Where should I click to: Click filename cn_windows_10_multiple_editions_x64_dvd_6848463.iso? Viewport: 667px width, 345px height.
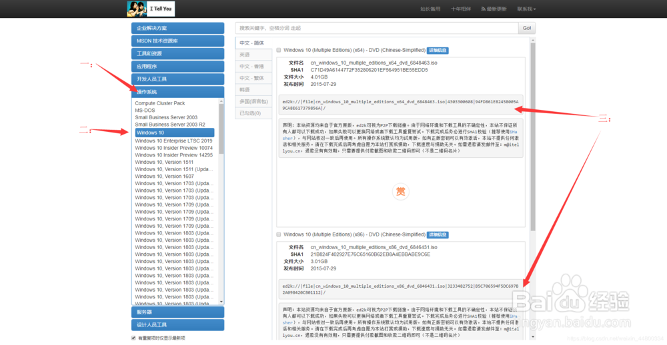[374, 63]
